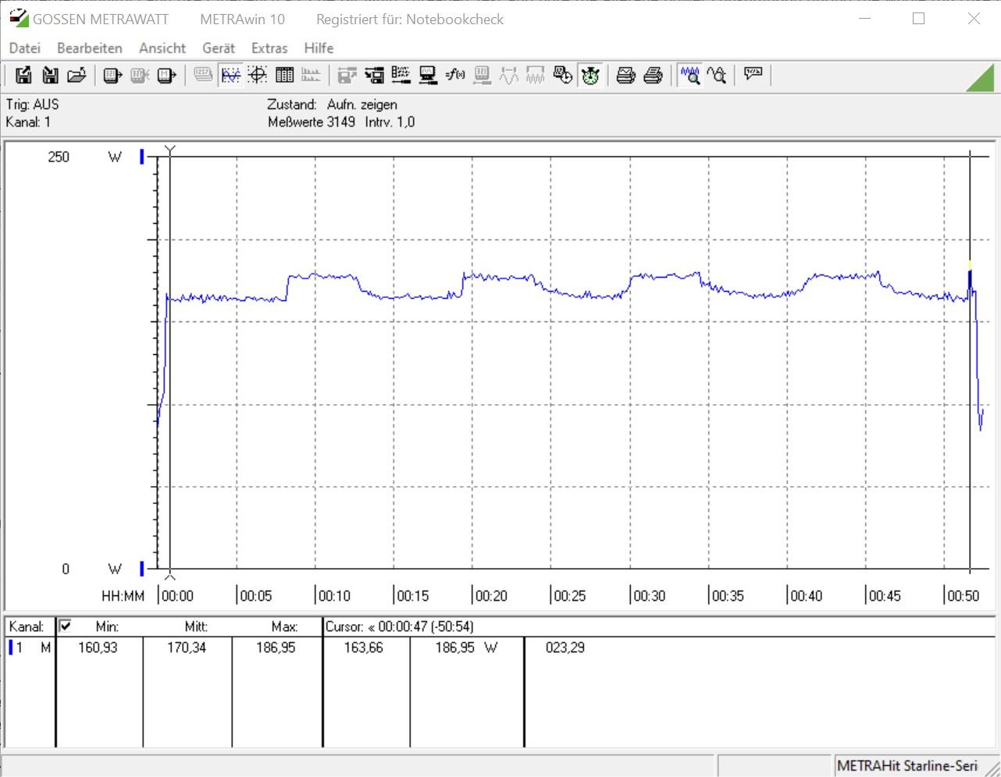Screen dimensions: 1001x777
Task: Click the grayed export window icon
Action: (x=347, y=75)
